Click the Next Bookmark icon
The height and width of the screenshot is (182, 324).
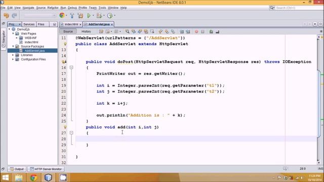[x=167, y=31]
